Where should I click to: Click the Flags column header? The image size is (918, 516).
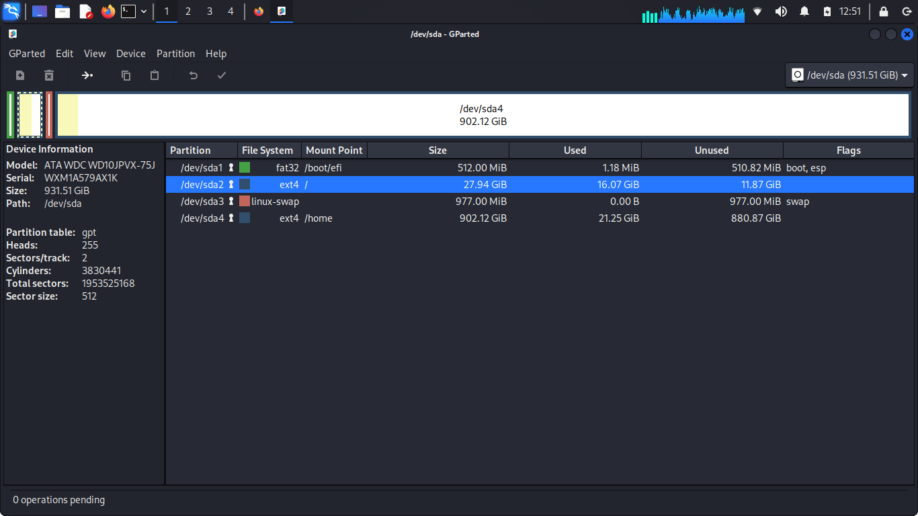click(849, 150)
